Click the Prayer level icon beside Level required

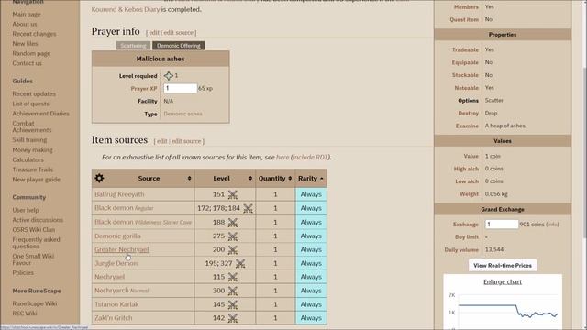(169, 75)
